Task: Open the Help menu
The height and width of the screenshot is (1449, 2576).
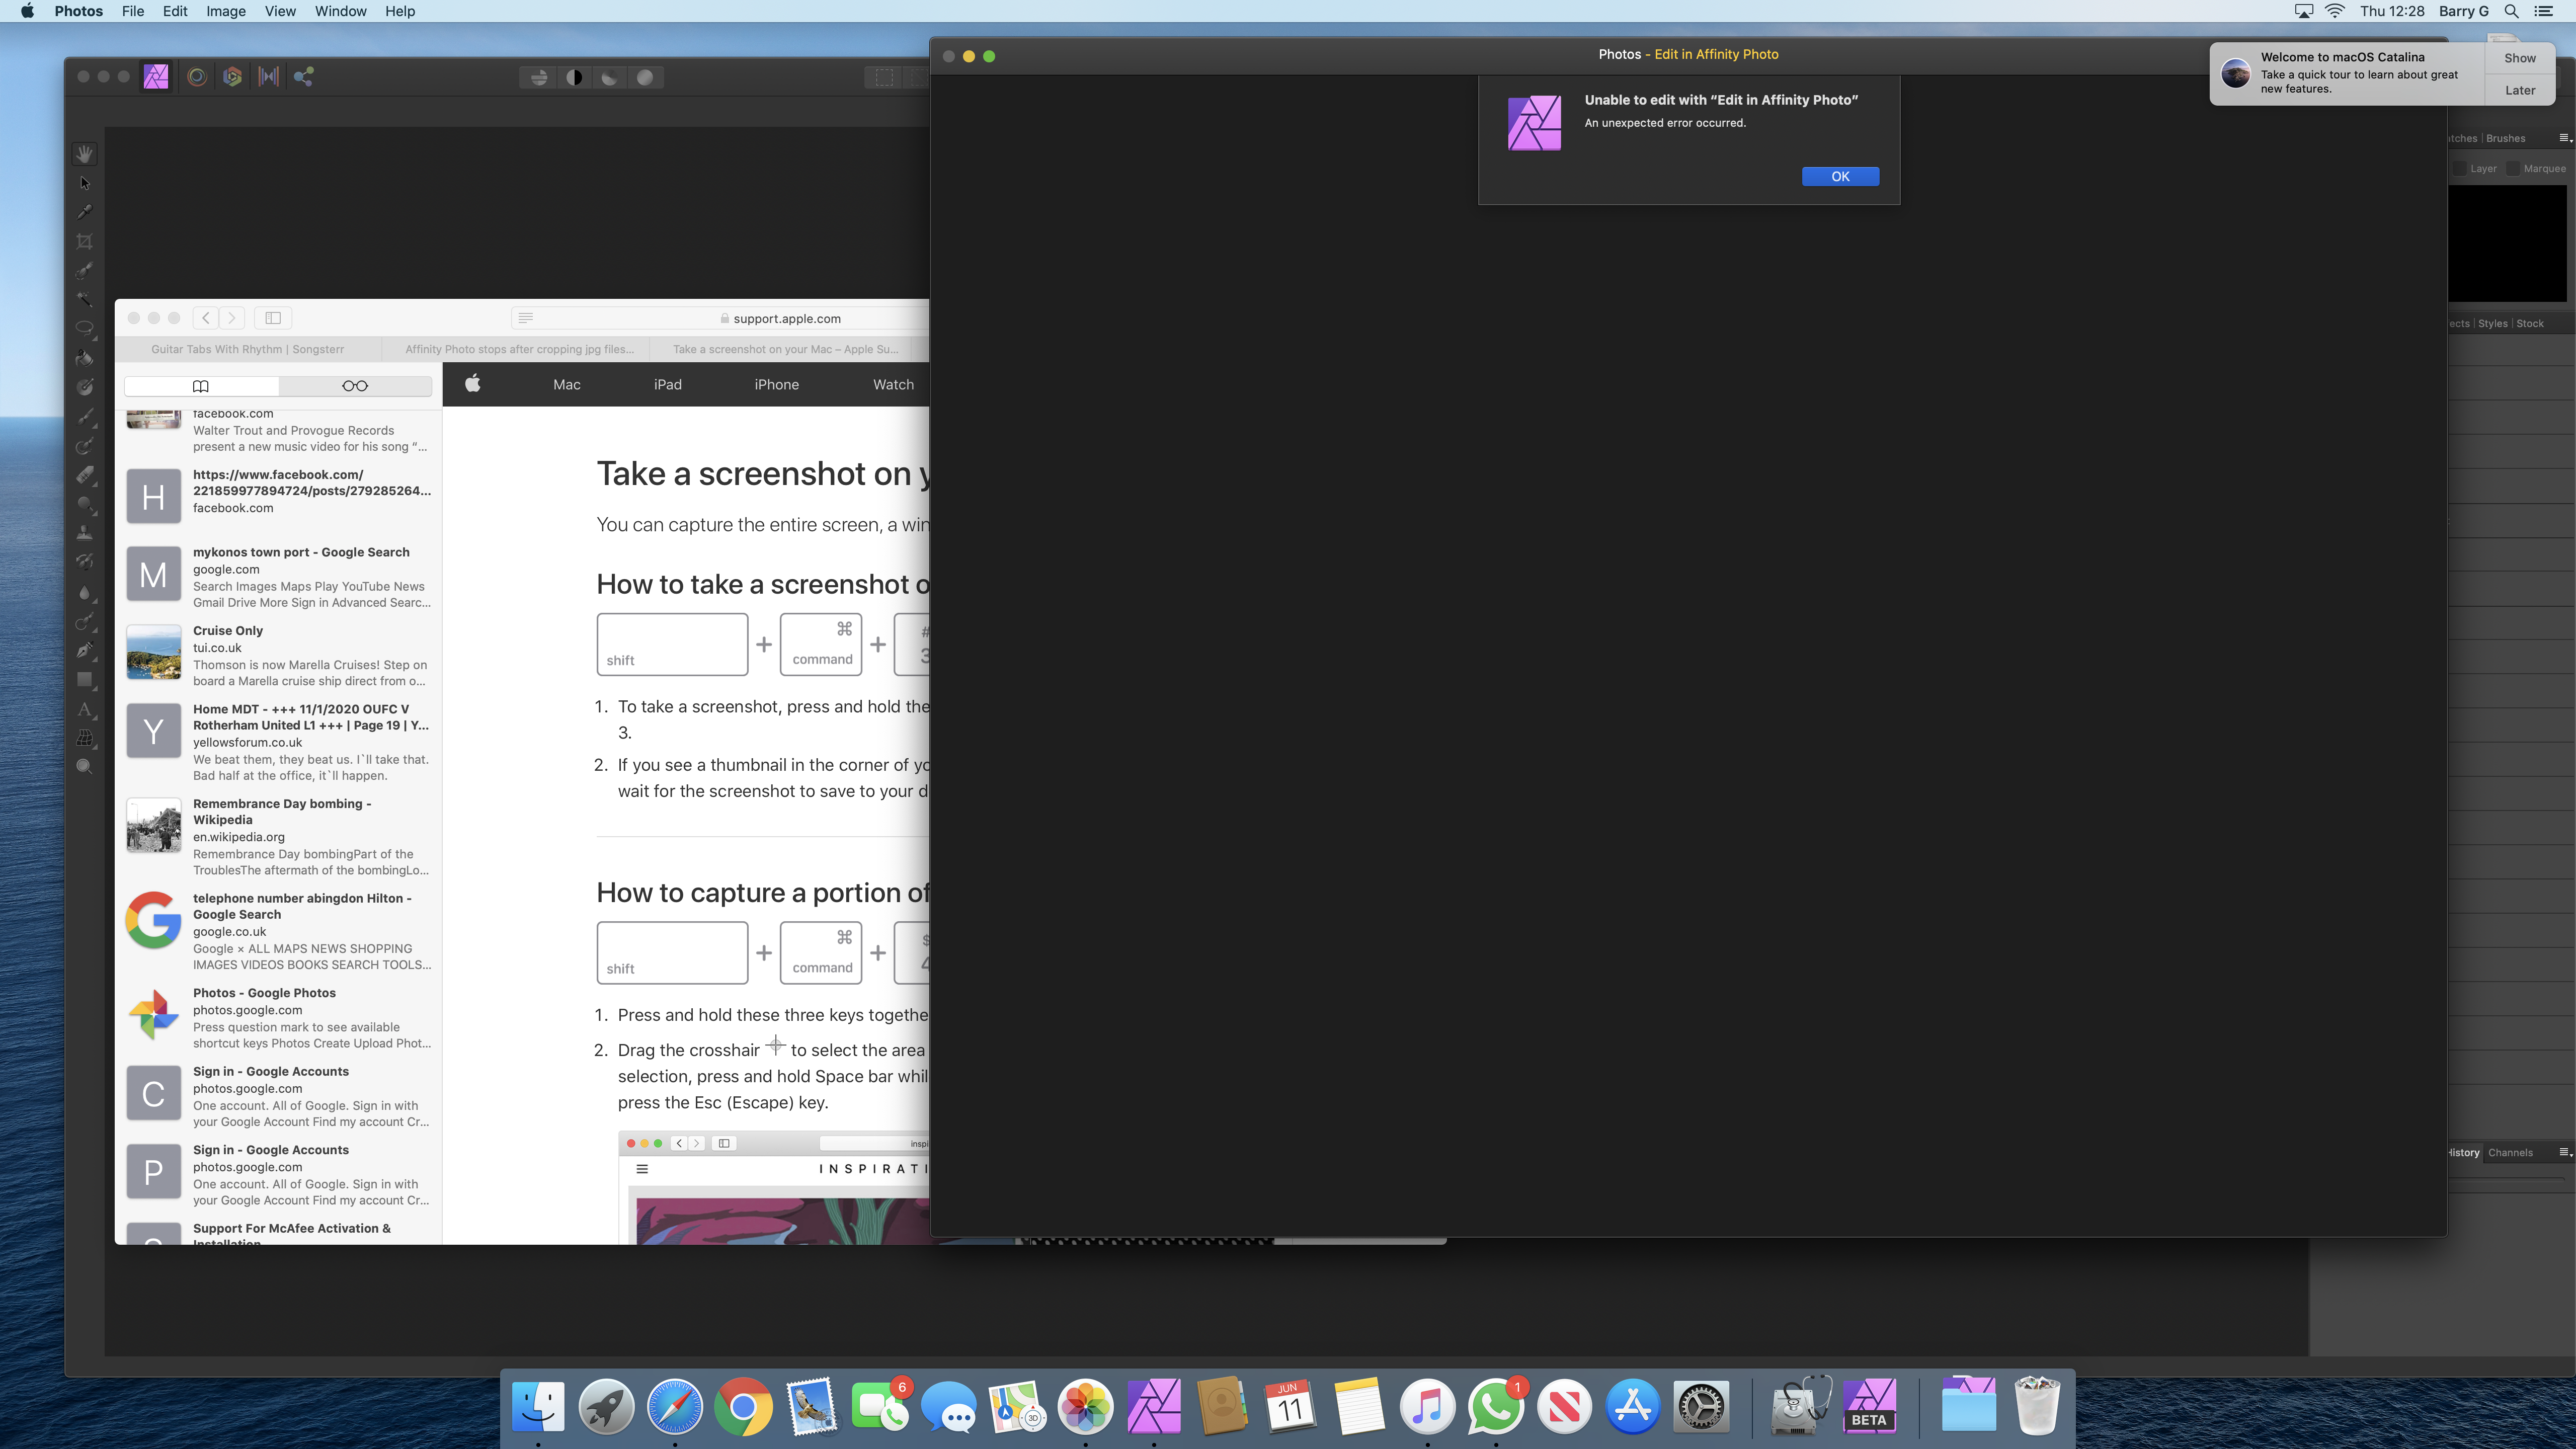Action: (x=400, y=11)
